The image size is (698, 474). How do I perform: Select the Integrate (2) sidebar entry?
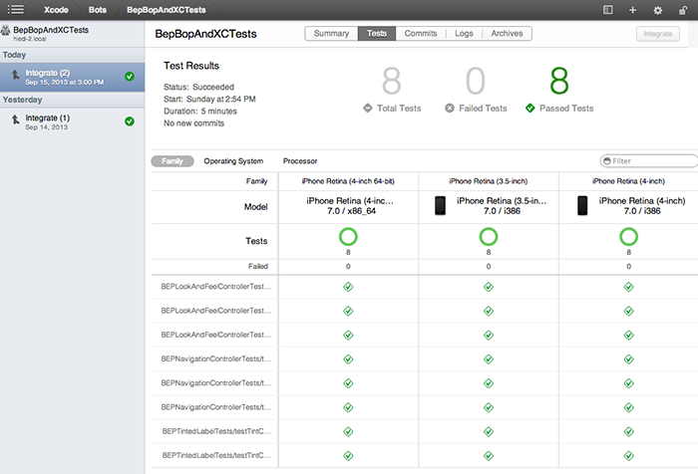(72, 77)
